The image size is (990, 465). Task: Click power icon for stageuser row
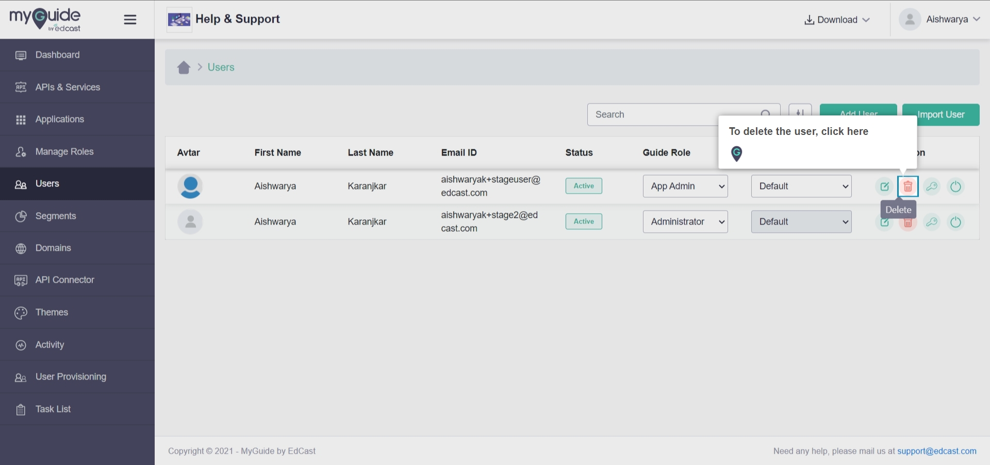tap(955, 186)
